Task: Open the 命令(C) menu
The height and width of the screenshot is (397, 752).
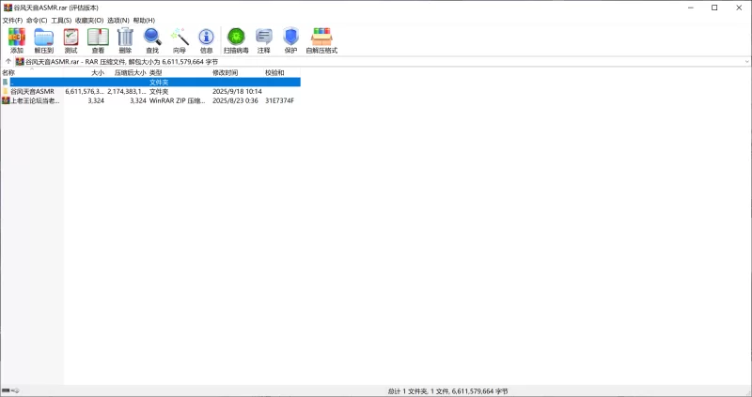Action: point(37,21)
